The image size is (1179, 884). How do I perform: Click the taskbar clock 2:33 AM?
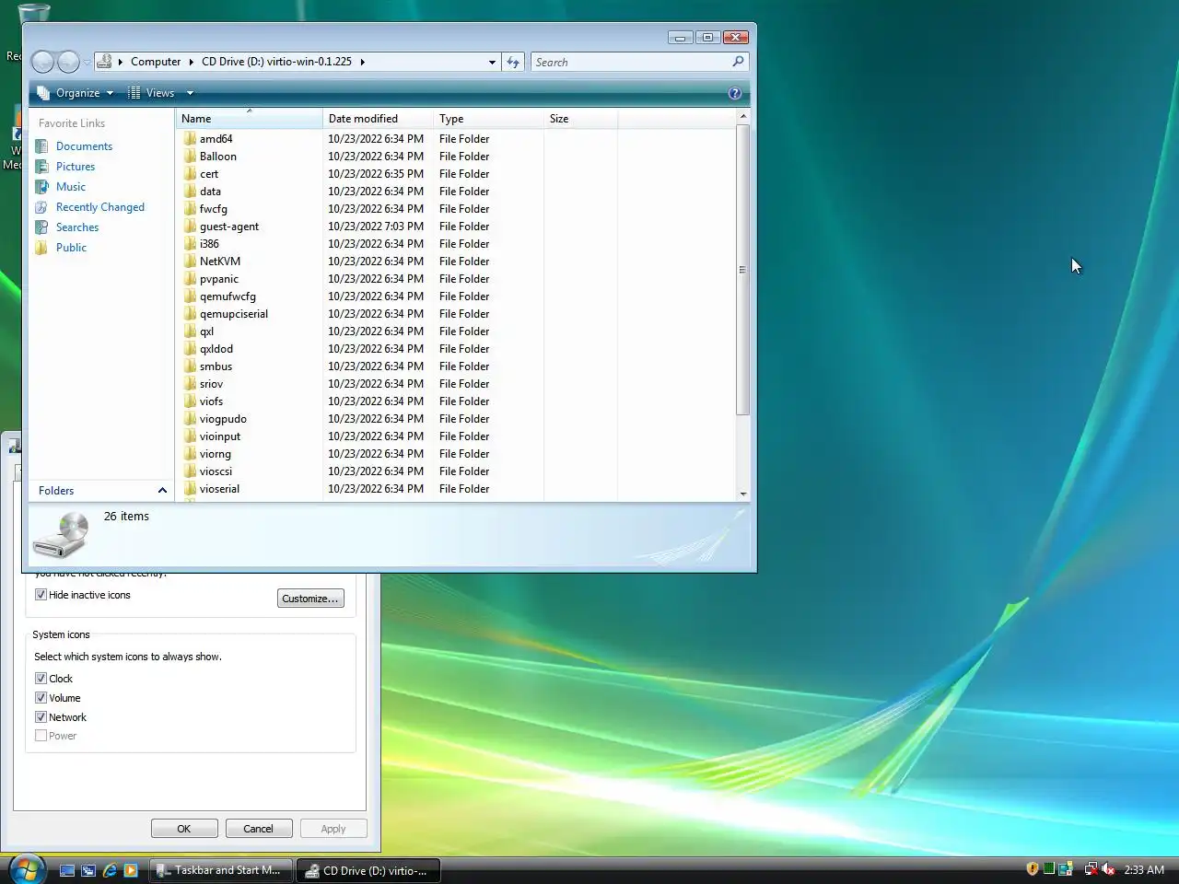click(x=1144, y=869)
